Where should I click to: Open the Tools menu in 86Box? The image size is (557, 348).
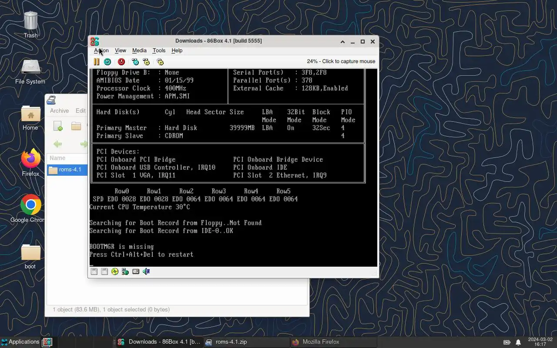pyautogui.click(x=159, y=50)
